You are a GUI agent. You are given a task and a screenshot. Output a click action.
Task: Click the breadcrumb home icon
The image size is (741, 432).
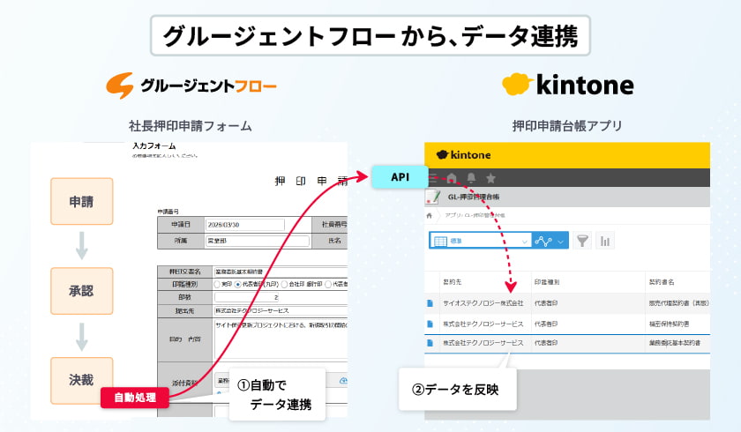(x=429, y=215)
